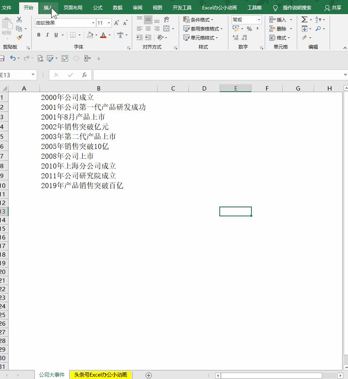The image size is (348, 379).
Task: Toggle bold formatting
Action: tap(39, 35)
